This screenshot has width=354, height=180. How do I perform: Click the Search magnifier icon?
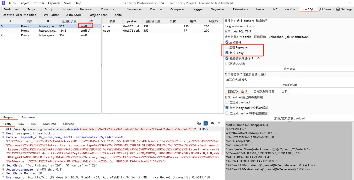point(321,9)
